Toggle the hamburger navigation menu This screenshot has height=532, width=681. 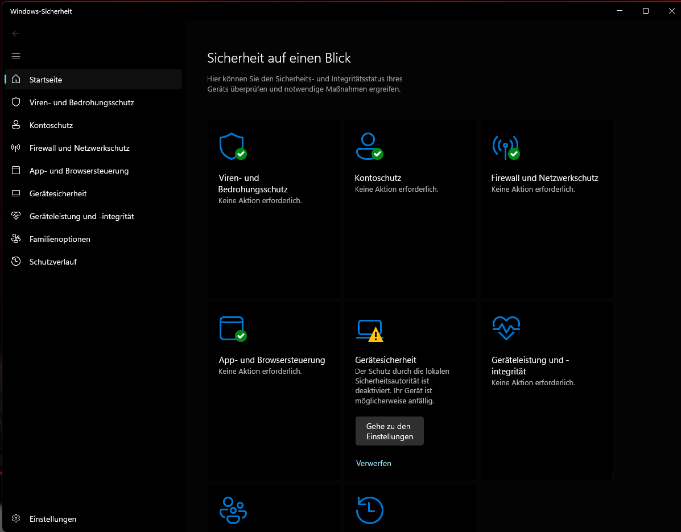[16, 56]
